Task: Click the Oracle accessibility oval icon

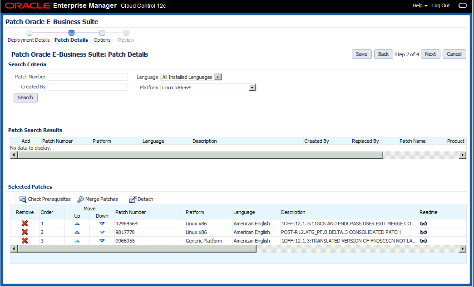Action: coord(463,6)
